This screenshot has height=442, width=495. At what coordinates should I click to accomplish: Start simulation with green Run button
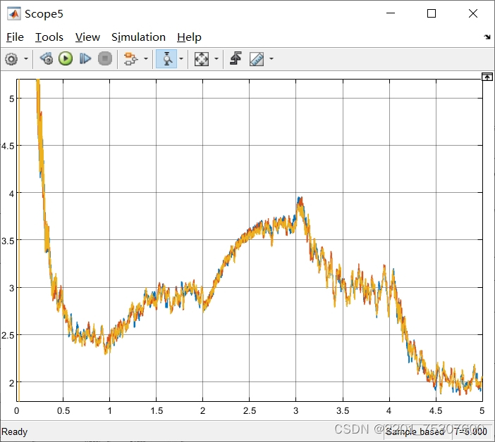66,58
